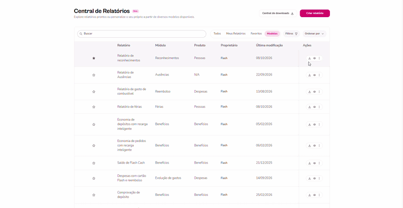The width and height of the screenshot is (403, 208).
Task: Preview the Relatório de Ausências report
Action: pos(314,75)
